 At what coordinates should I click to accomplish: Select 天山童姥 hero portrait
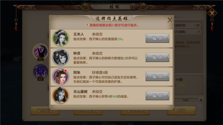tap(61, 95)
